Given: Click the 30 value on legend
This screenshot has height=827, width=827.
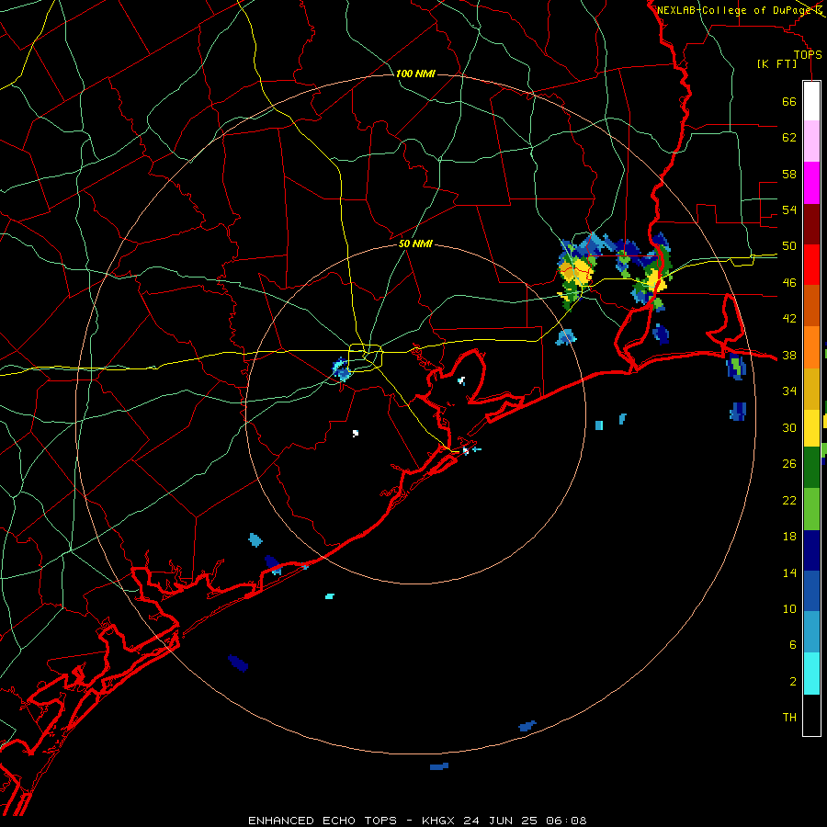Looking at the screenshot, I should pos(789,427).
